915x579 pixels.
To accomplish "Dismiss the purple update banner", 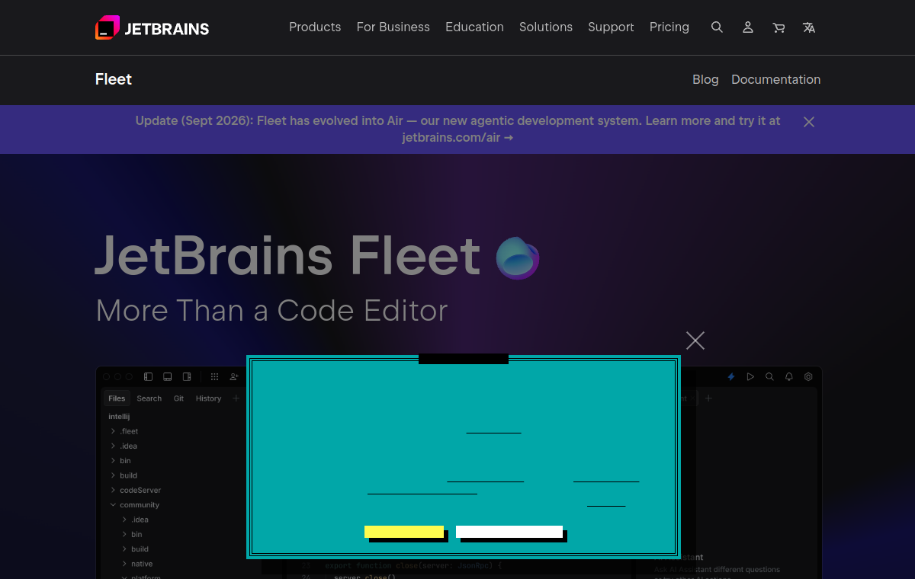I will click(x=809, y=122).
